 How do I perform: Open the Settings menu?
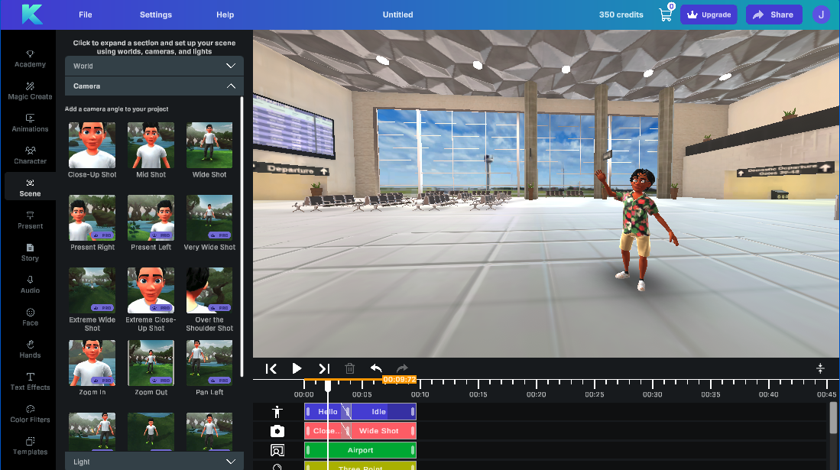pyautogui.click(x=156, y=15)
